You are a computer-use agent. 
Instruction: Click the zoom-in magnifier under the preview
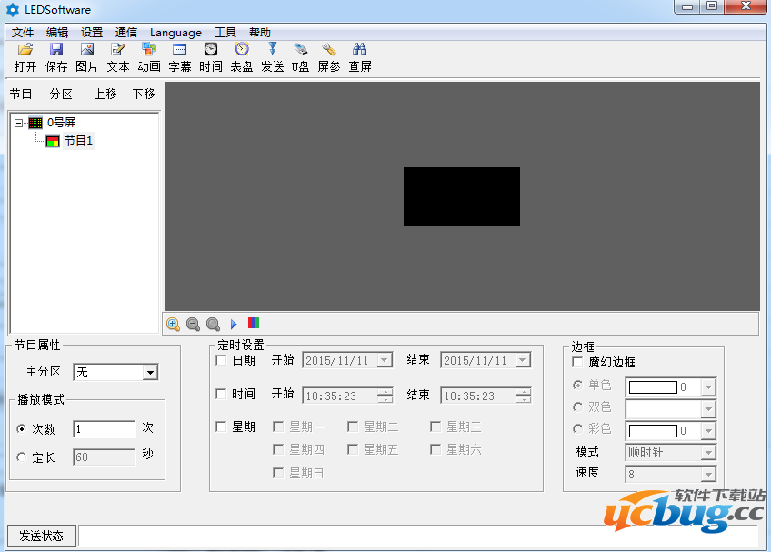click(x=173, y=324)
